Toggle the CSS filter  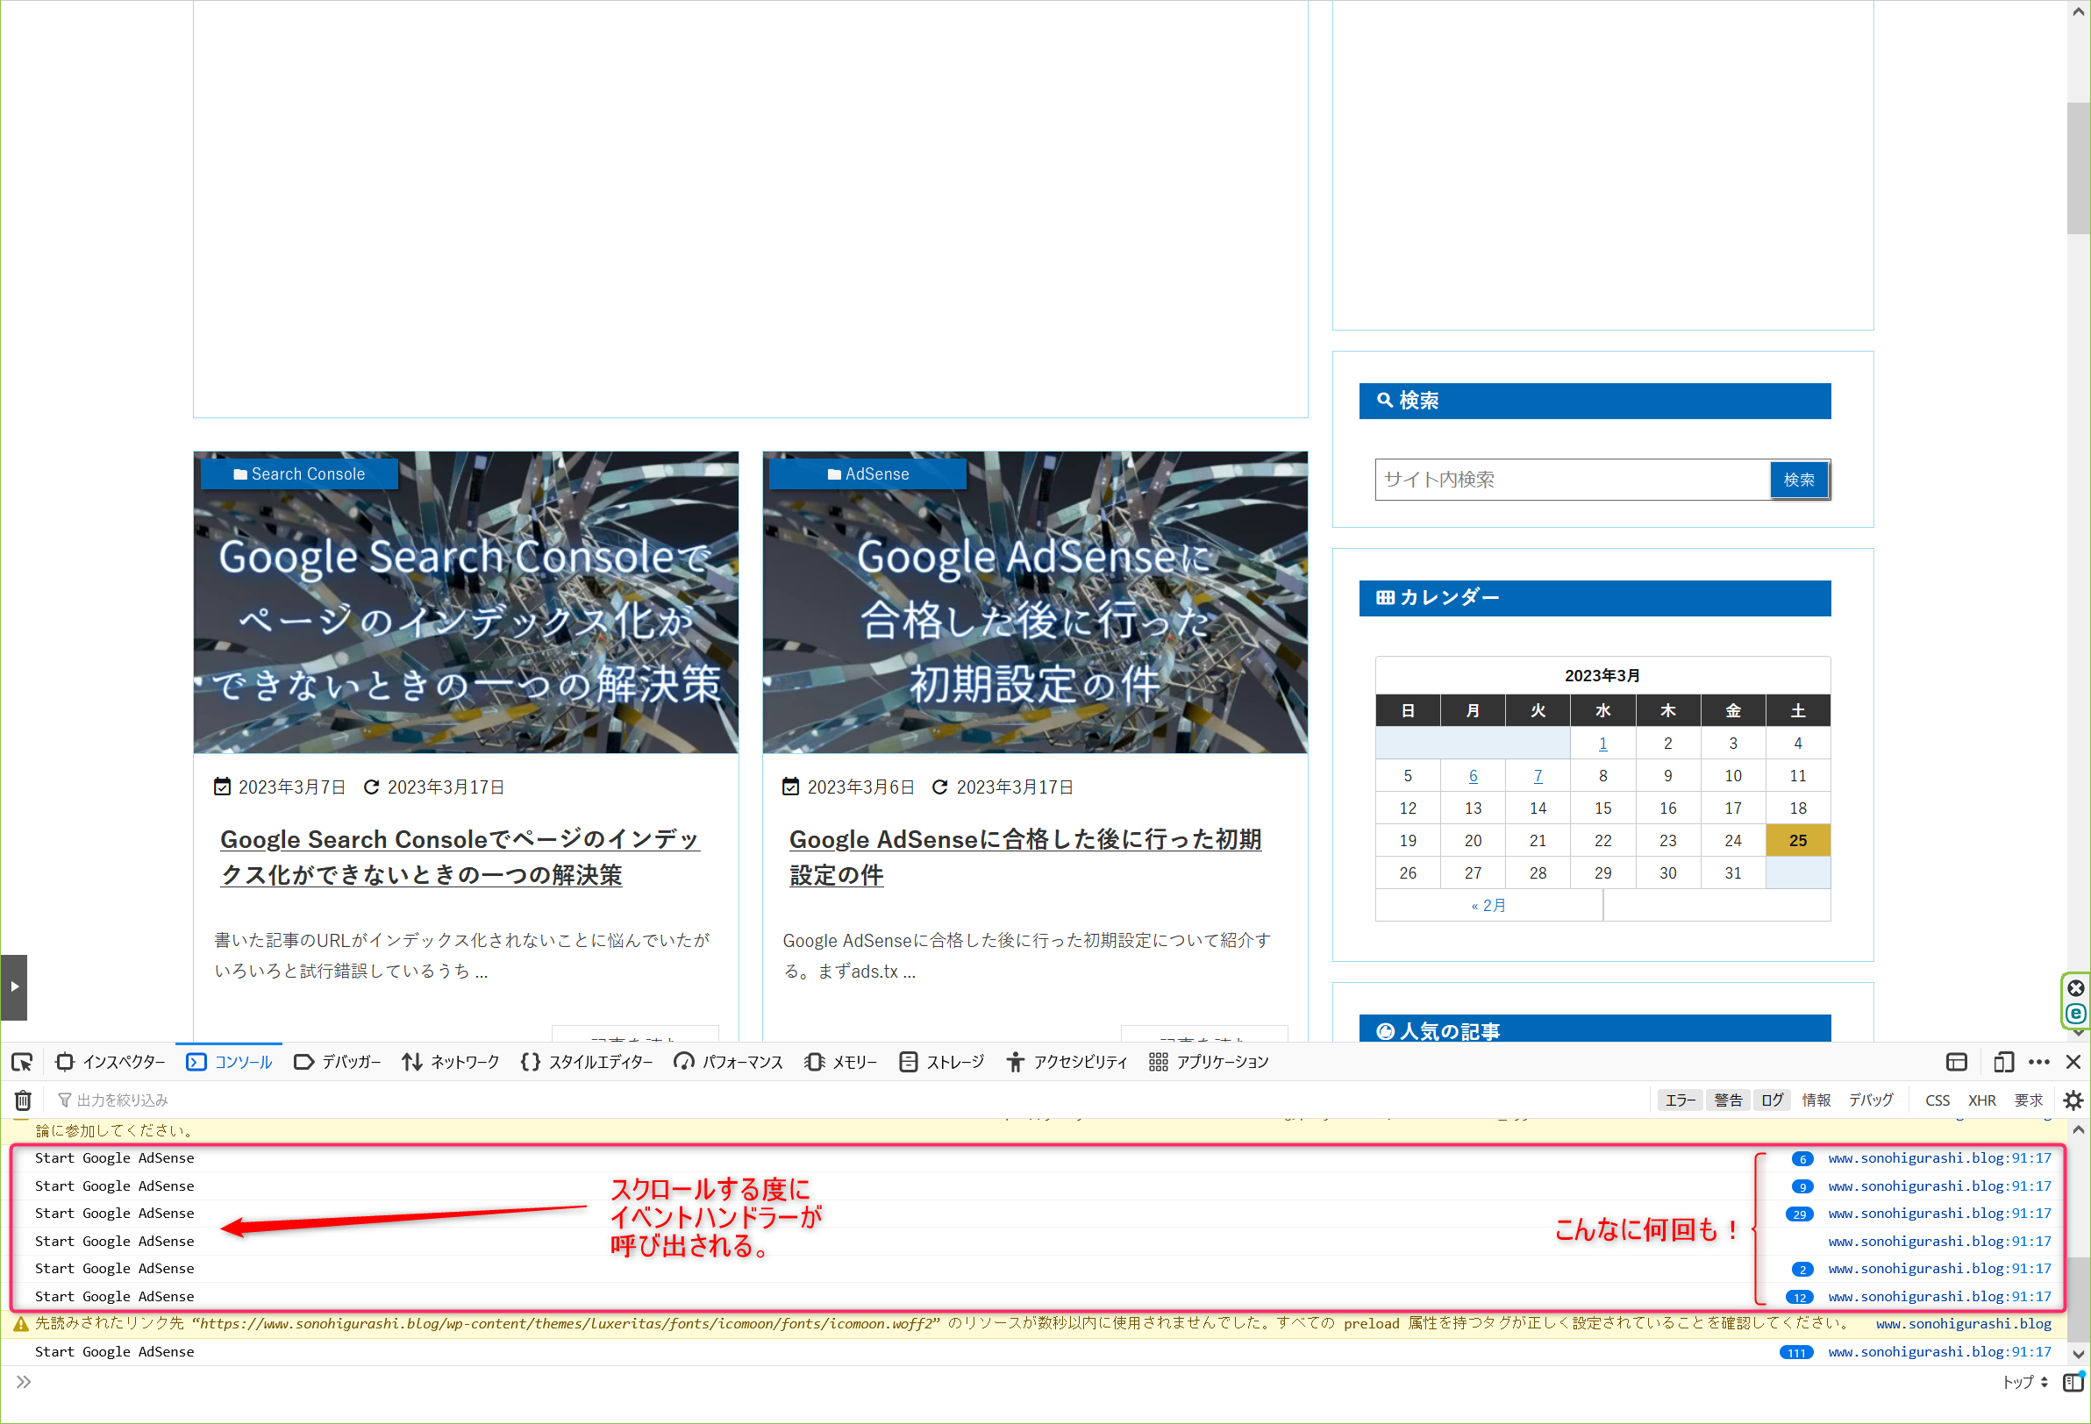tap(1938, 1100)
